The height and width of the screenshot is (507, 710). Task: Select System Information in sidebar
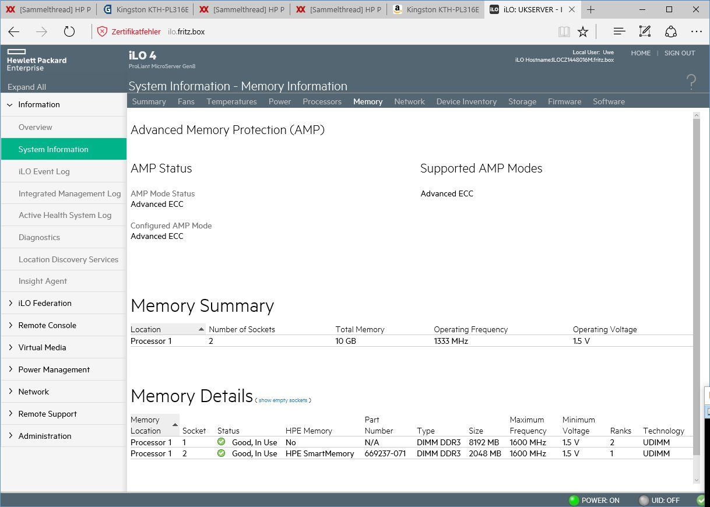coord(64,149)
